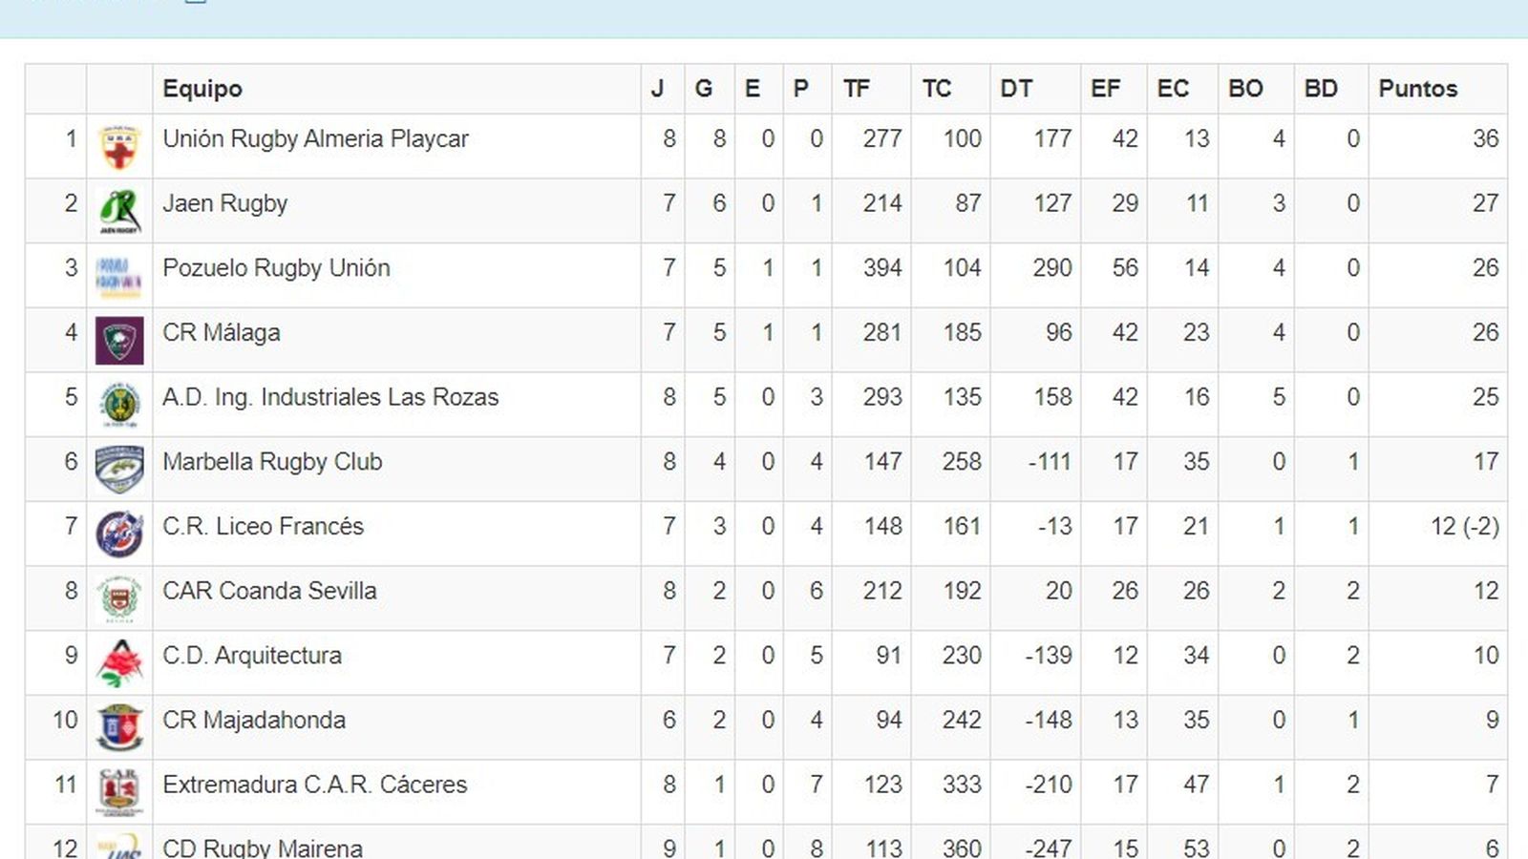
Task: Click the Puntos column header
Action: [1417, 89]
